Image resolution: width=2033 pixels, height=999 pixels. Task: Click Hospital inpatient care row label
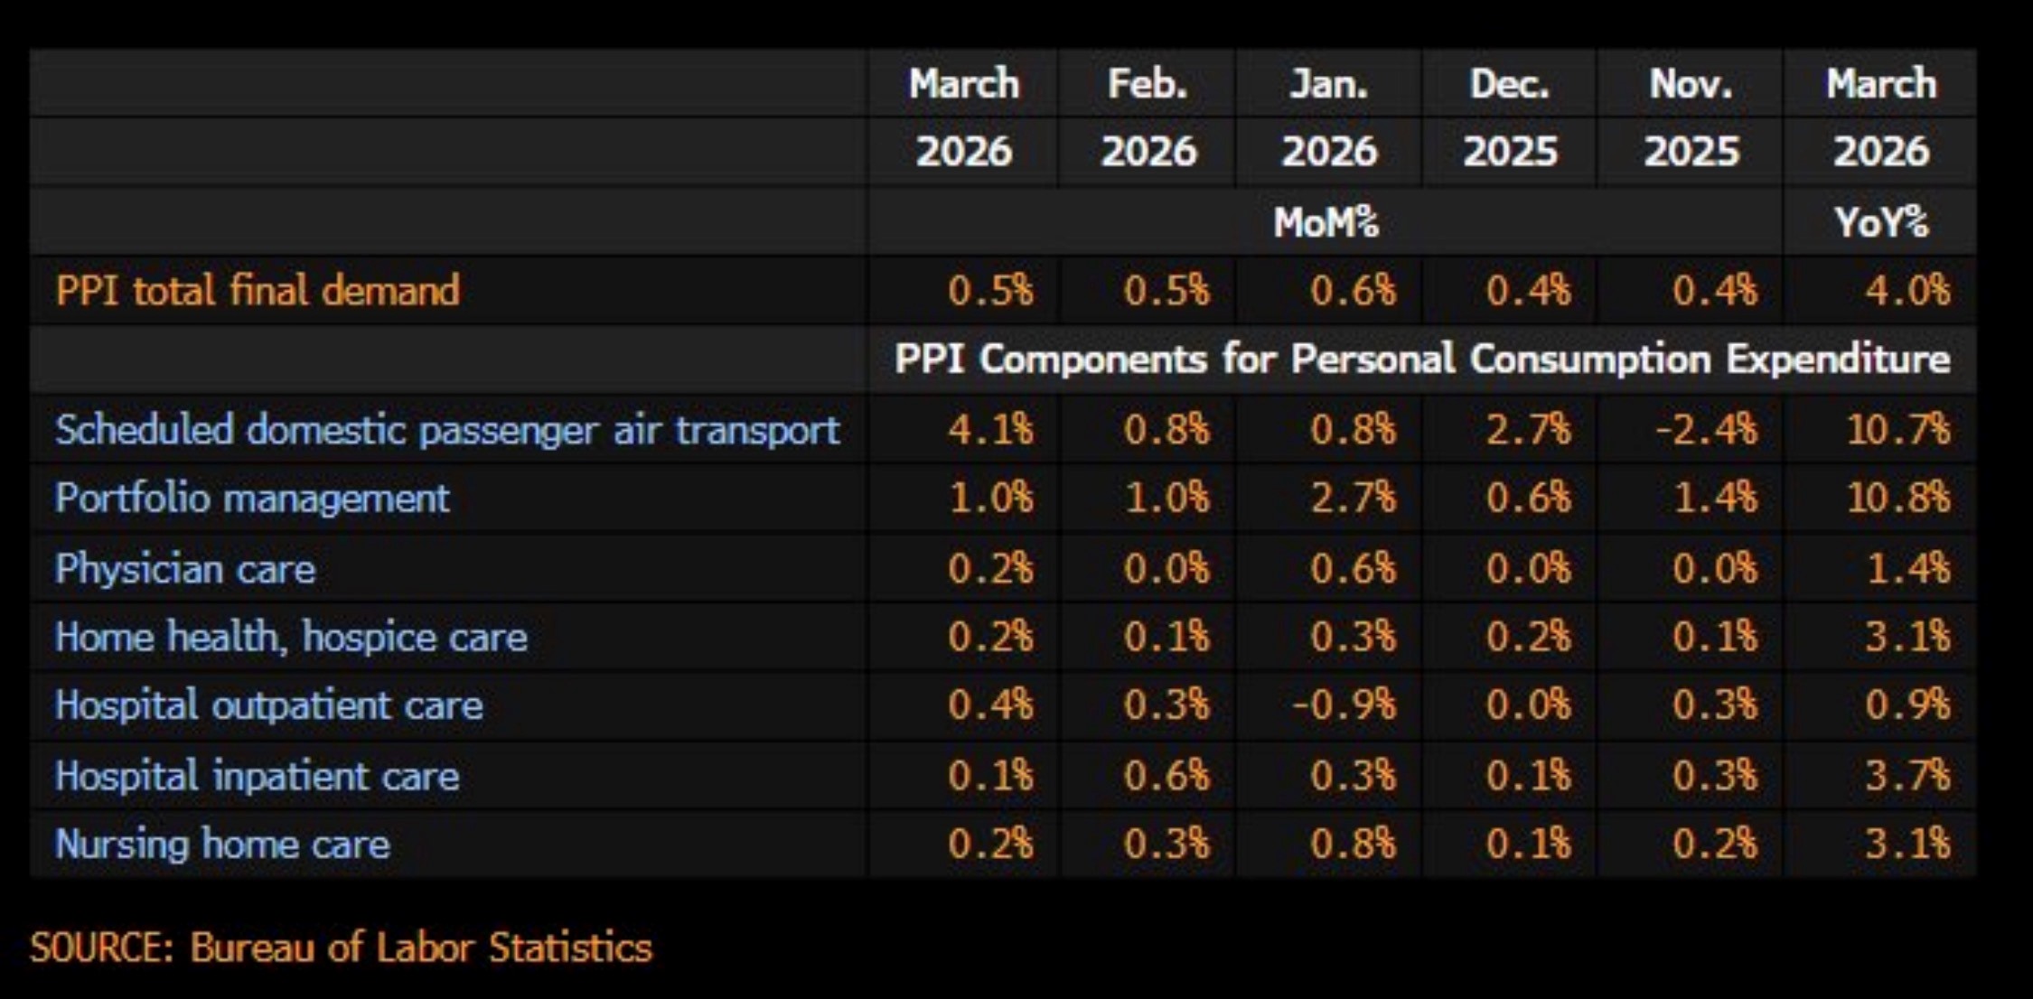click(x=257, y=776)
